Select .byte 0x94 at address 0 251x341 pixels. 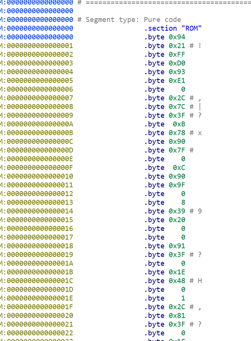[x=165, y=37]
